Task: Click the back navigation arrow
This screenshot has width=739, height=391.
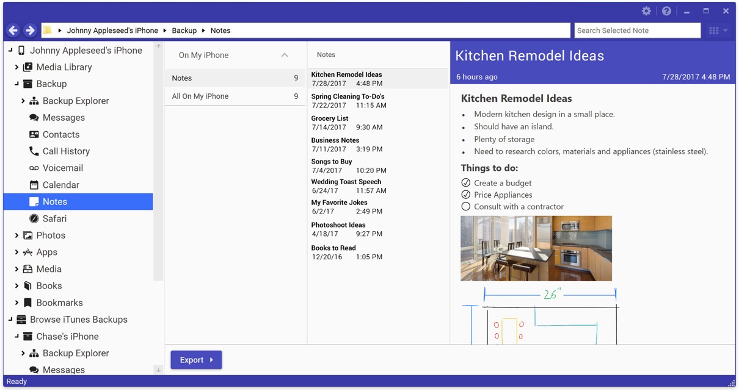Action: coord(13,30)
